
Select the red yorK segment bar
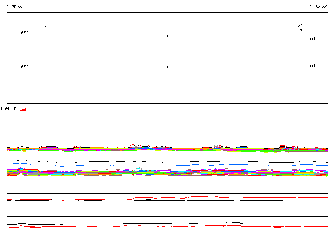click(313, 69)
